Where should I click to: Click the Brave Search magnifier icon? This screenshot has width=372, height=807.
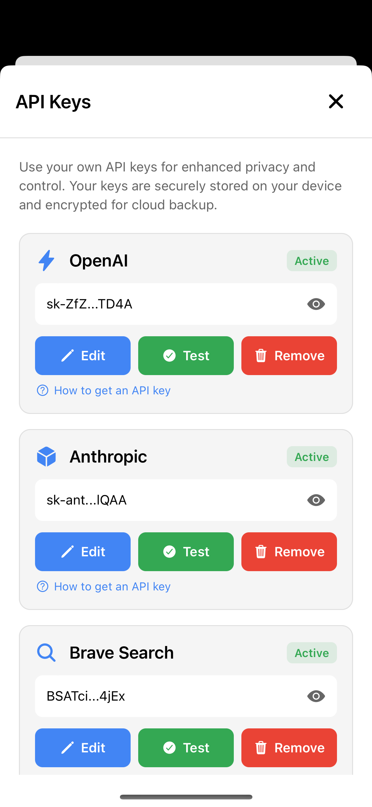pyautogui.click(x=46, y=653)
